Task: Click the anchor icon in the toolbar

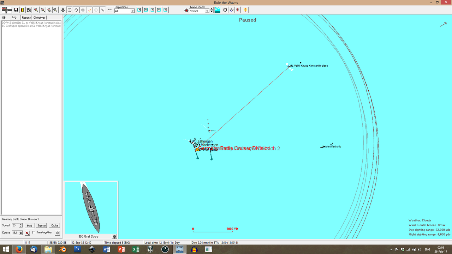Action: click(x=63, y=10)
